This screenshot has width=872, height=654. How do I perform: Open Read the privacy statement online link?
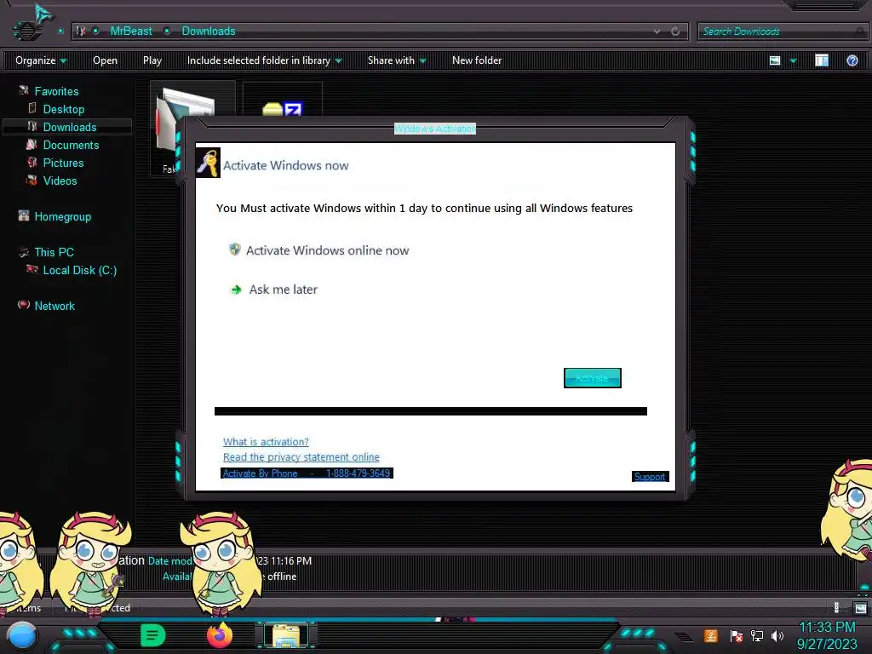[301, 456]
